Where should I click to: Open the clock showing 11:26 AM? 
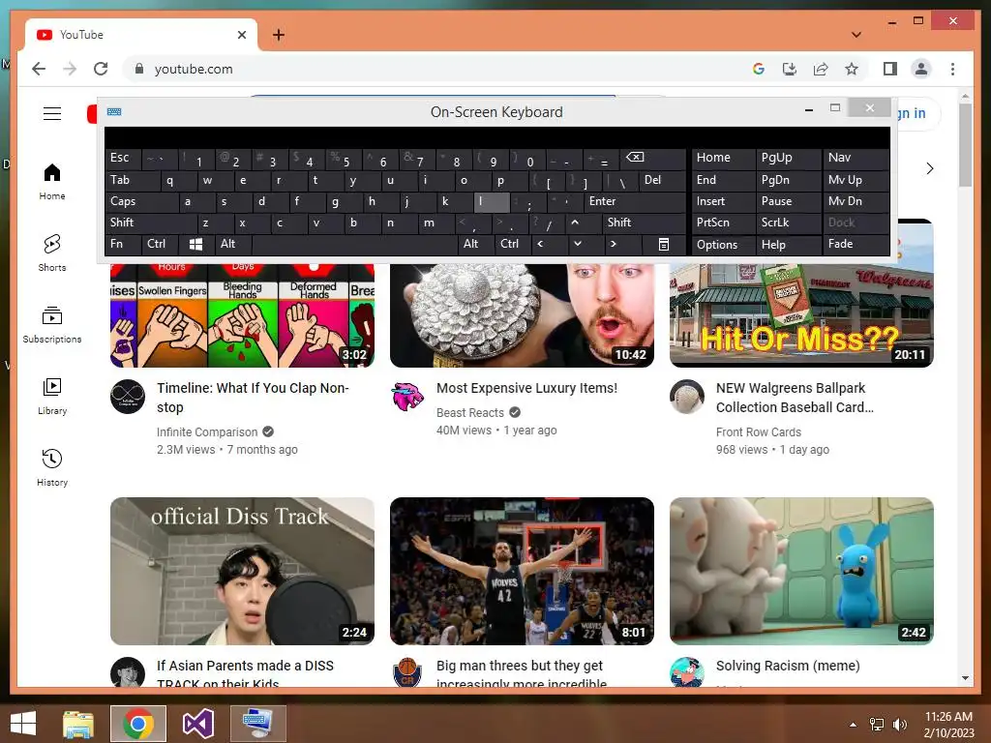(948, 725)
